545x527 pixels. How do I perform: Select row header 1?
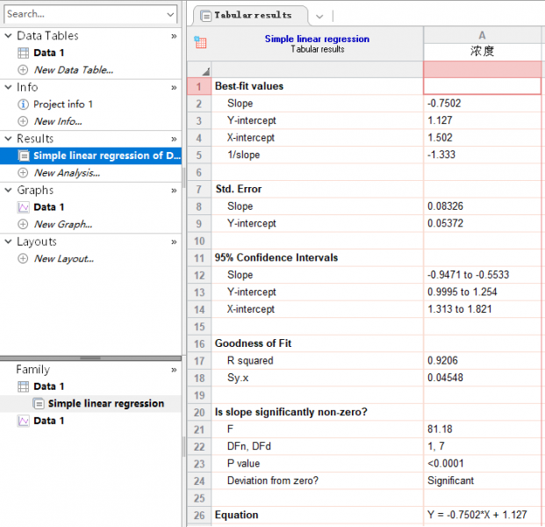pyautogui.click(x=199, y=86)
